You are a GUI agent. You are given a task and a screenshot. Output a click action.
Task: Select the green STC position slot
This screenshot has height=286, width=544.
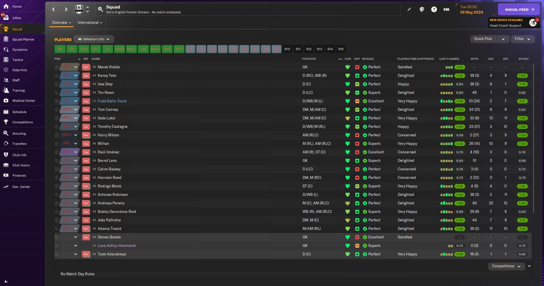pos(179,49)
